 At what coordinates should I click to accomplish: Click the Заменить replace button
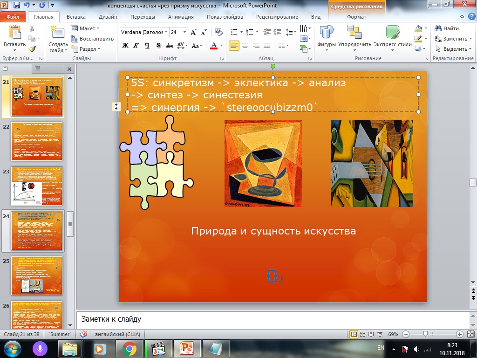tap(453, 39)
